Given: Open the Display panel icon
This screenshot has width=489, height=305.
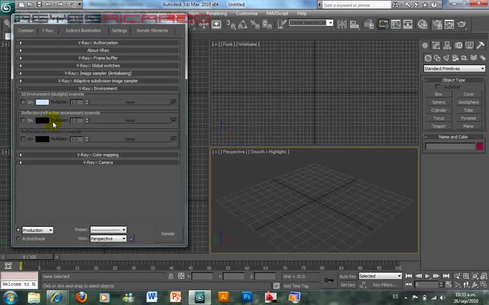Looking at the screenshot, I should point(469,46).
